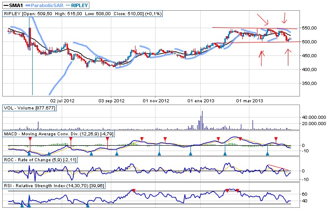Viewport: 333px width, 210px height.
Task: Click the 02 jul 2012 date label
Action: (62, 101)
